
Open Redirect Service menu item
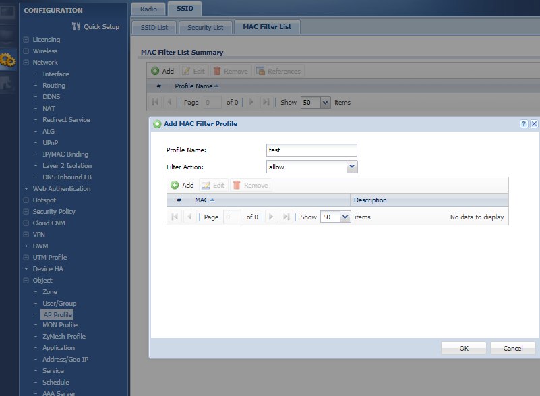[66, 119]
